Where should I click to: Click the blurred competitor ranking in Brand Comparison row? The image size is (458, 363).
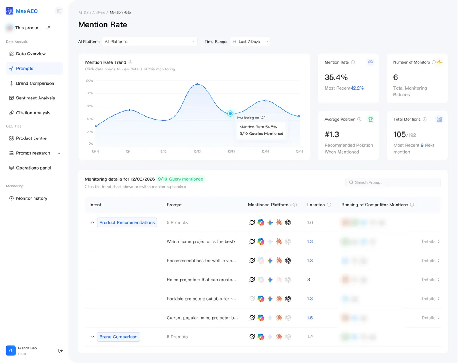(x=358, y=337)
